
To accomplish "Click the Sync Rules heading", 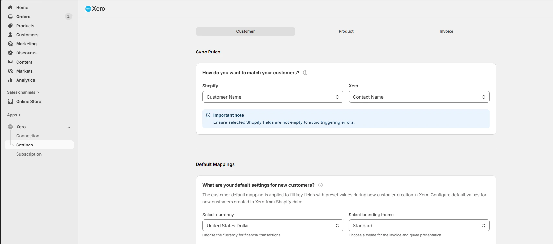I will (208, 52).
